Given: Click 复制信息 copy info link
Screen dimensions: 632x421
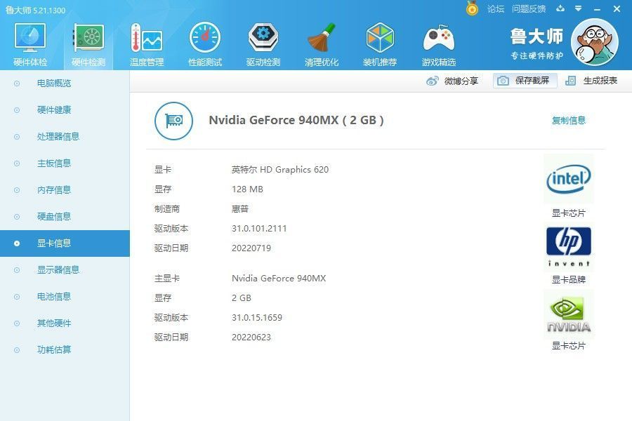Looking at the screenshot, I should 569,121.
